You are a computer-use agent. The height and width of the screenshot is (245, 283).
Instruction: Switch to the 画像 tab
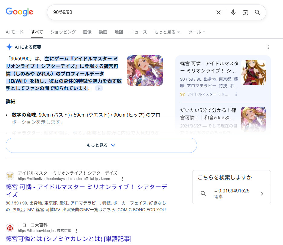(87, 32)
